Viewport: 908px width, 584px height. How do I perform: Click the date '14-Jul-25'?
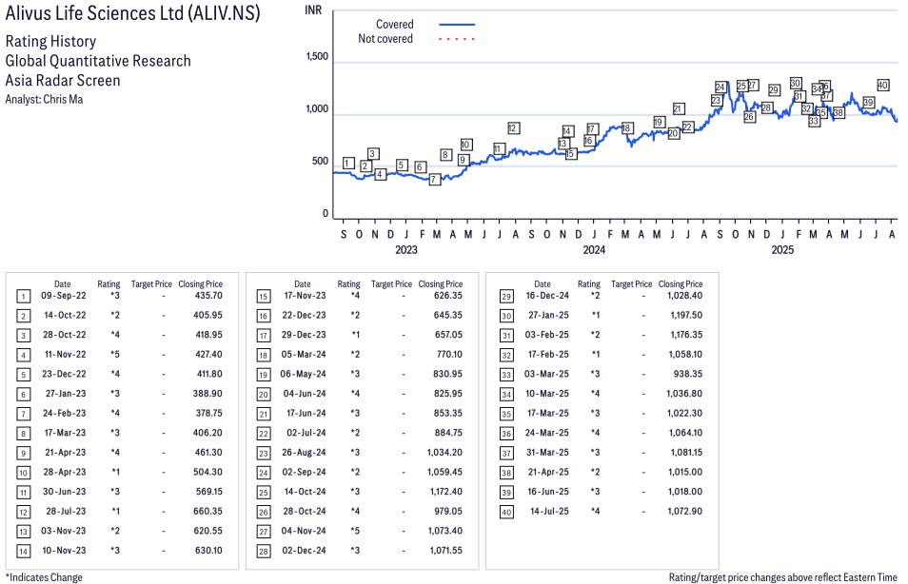pos(549,512)
